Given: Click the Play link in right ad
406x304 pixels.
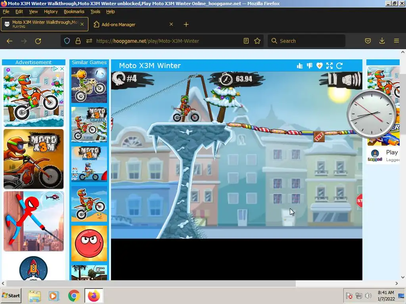Looking at the screenshot, I should coord(392,152).
